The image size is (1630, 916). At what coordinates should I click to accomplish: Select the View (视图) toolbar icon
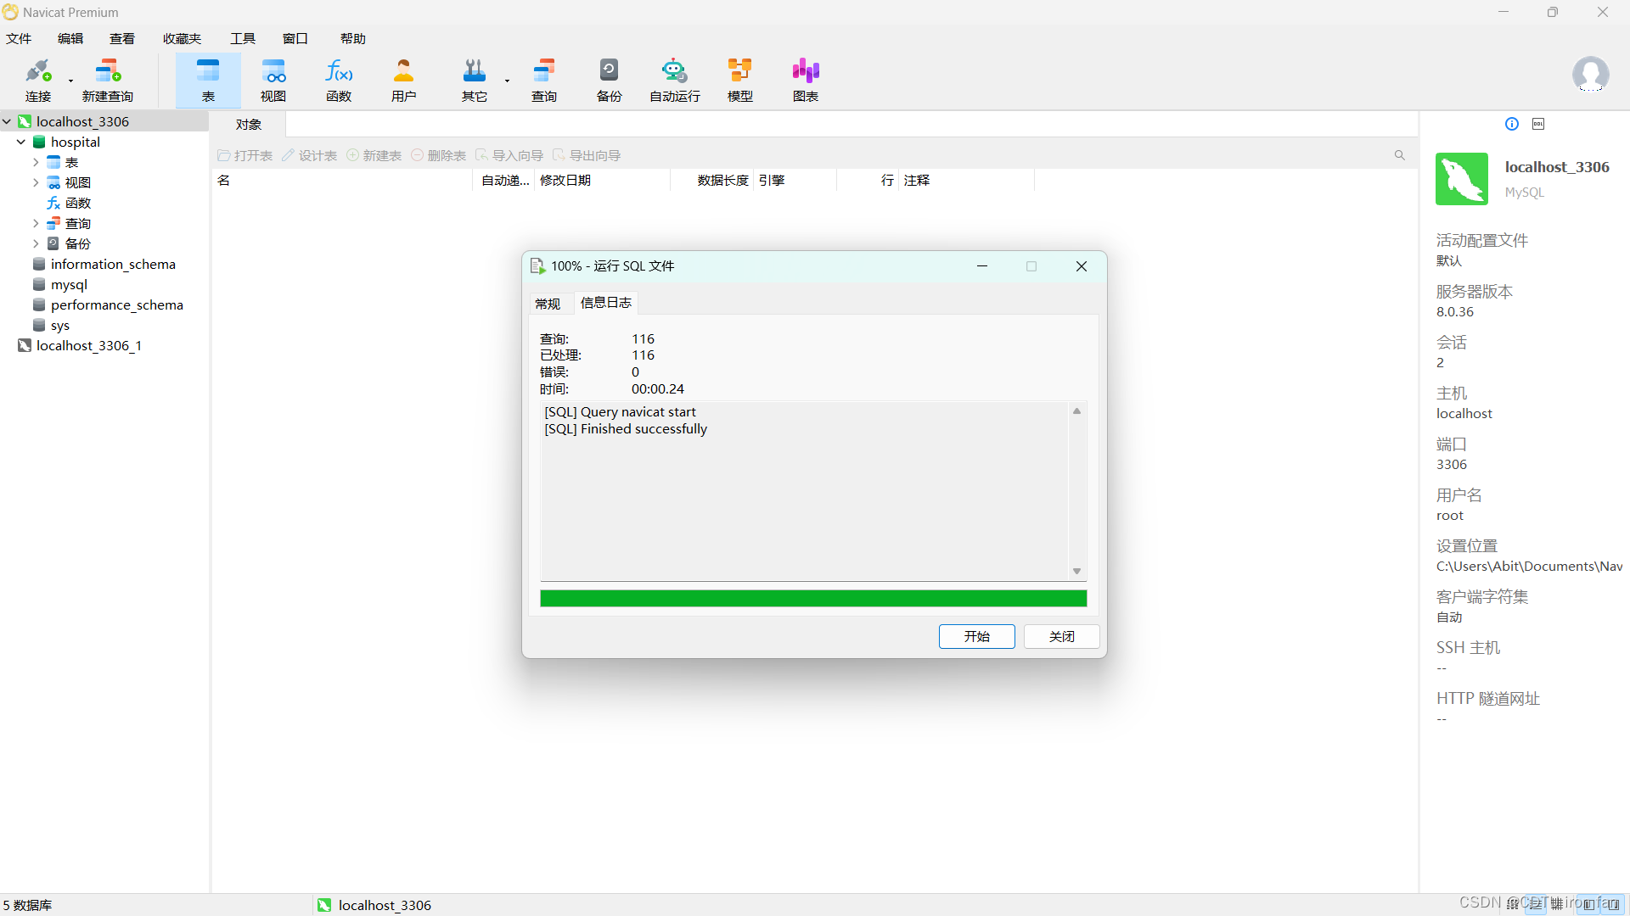273,81
